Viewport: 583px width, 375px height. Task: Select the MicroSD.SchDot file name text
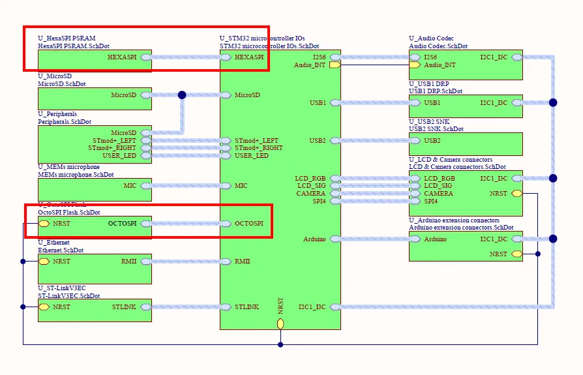[x=62, y=84]
